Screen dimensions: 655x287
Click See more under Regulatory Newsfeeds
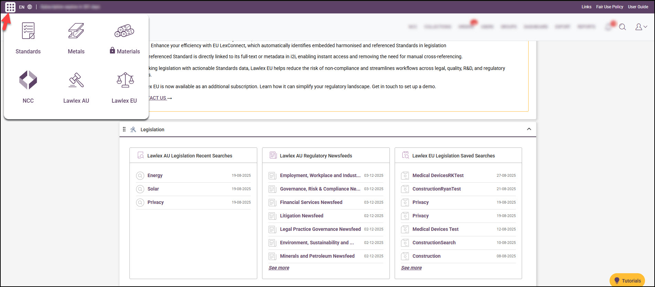[279, 268]
